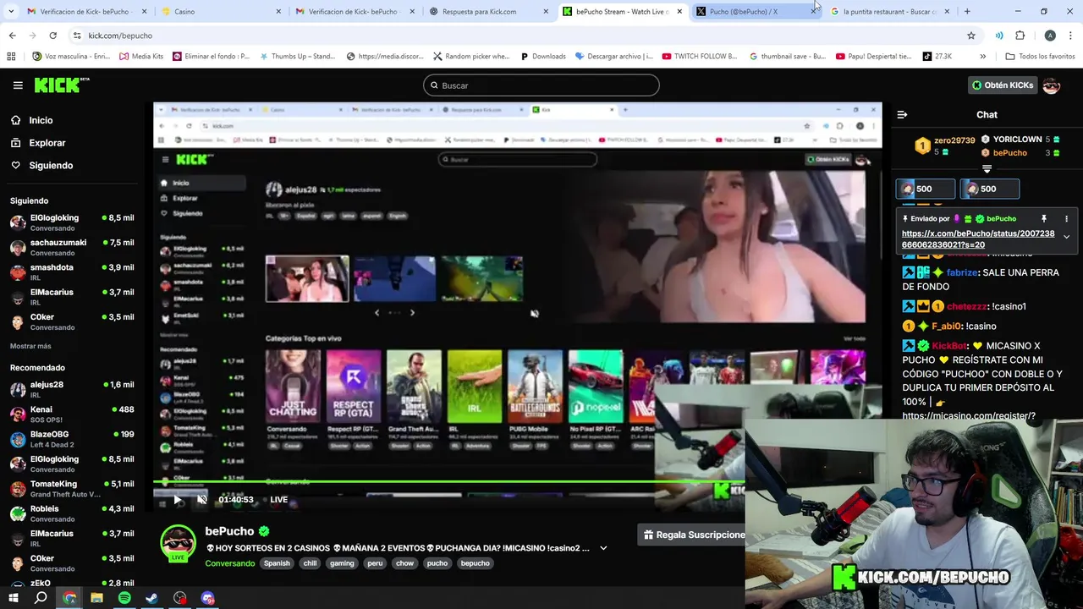The height and width of the screenshot is (609, 1083).
Task: Open a new browser tab
Action: coord(967,11)
